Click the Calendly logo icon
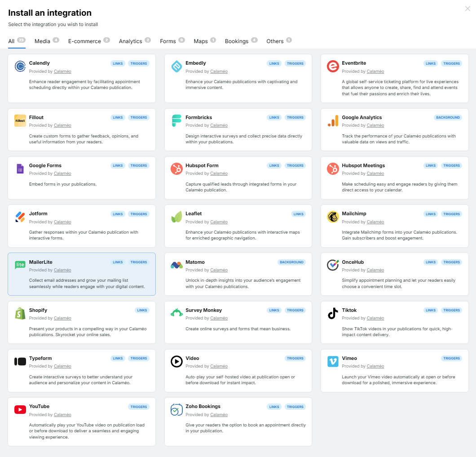476x457 pixels. tap(20, 66)
